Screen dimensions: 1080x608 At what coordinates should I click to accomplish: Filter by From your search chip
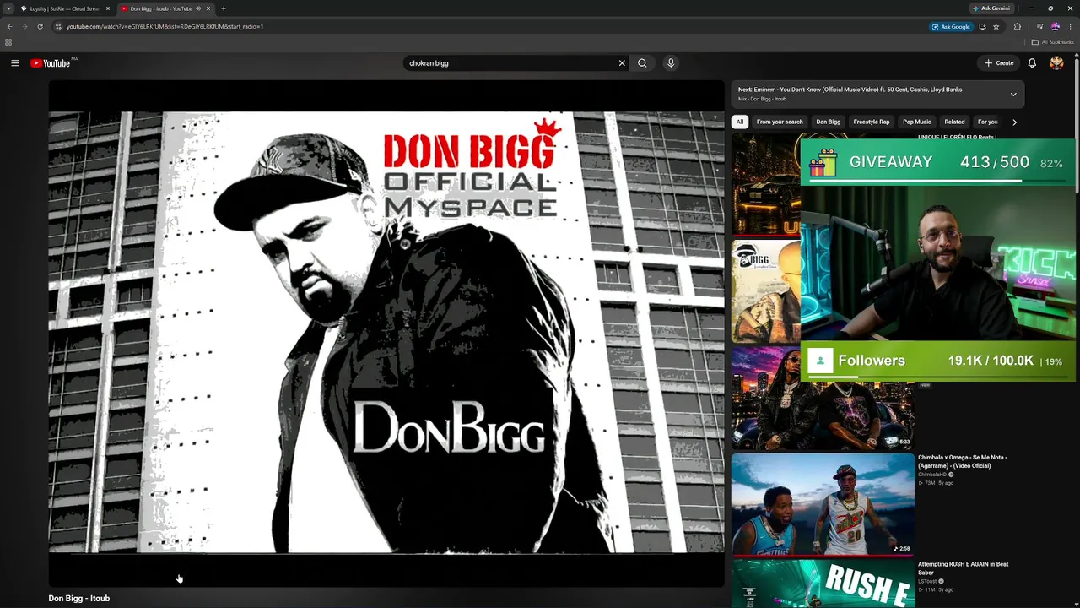(780, 122)
